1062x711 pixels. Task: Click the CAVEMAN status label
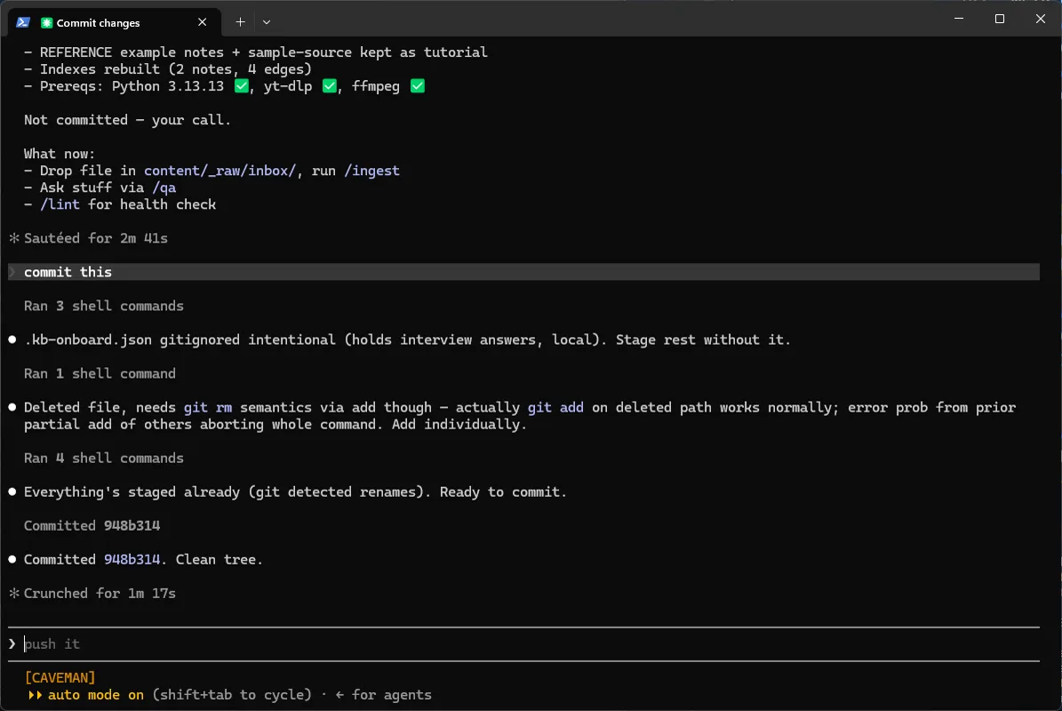60,678
